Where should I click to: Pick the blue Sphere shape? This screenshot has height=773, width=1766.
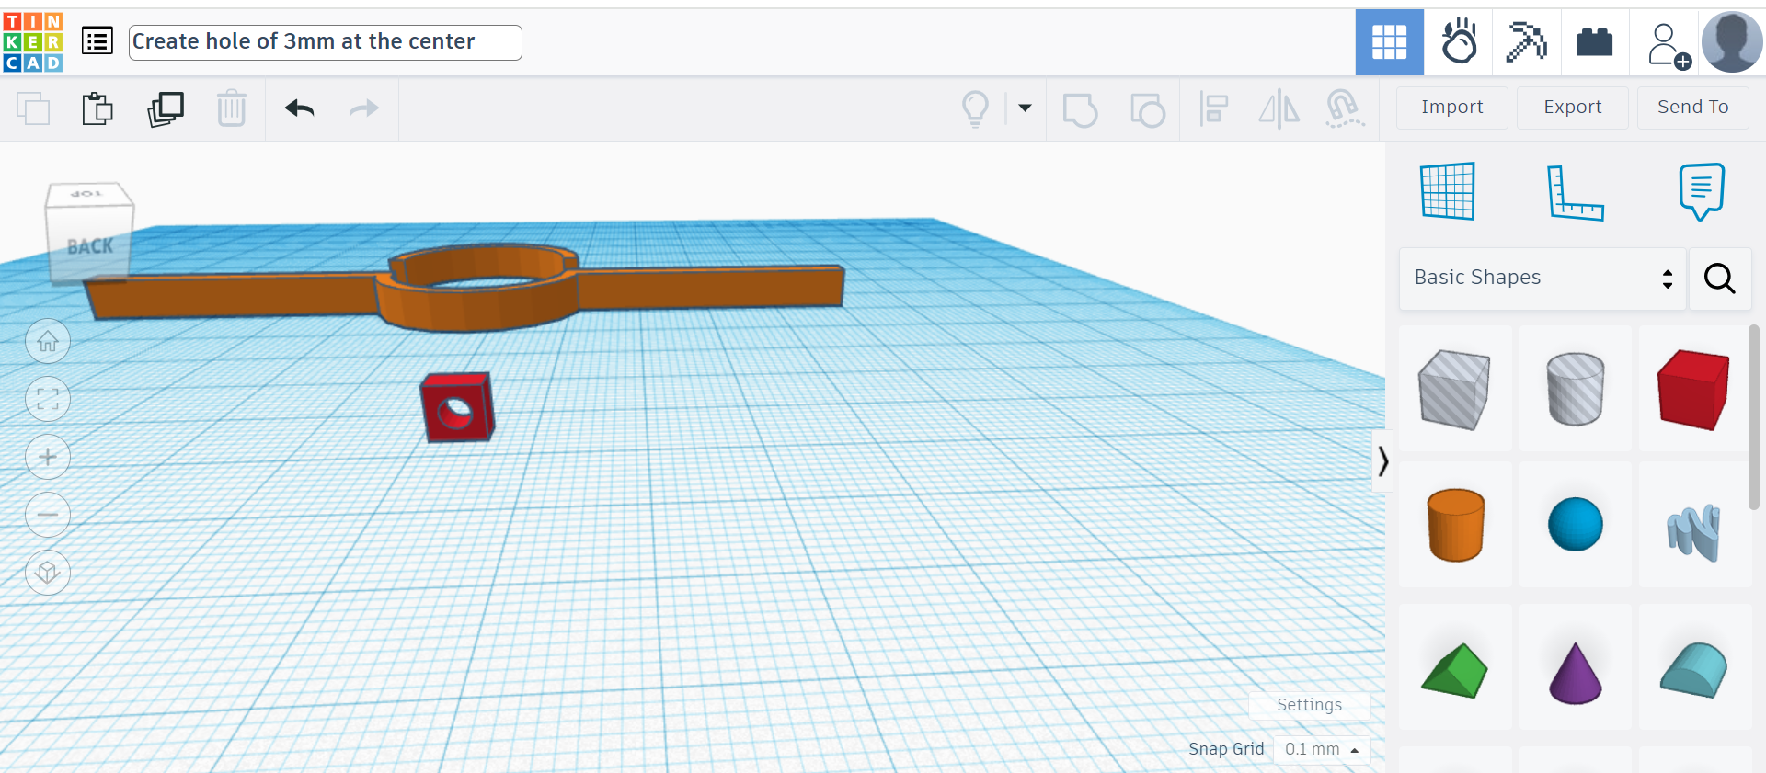pyautogui.click(x=1575, y=525)
